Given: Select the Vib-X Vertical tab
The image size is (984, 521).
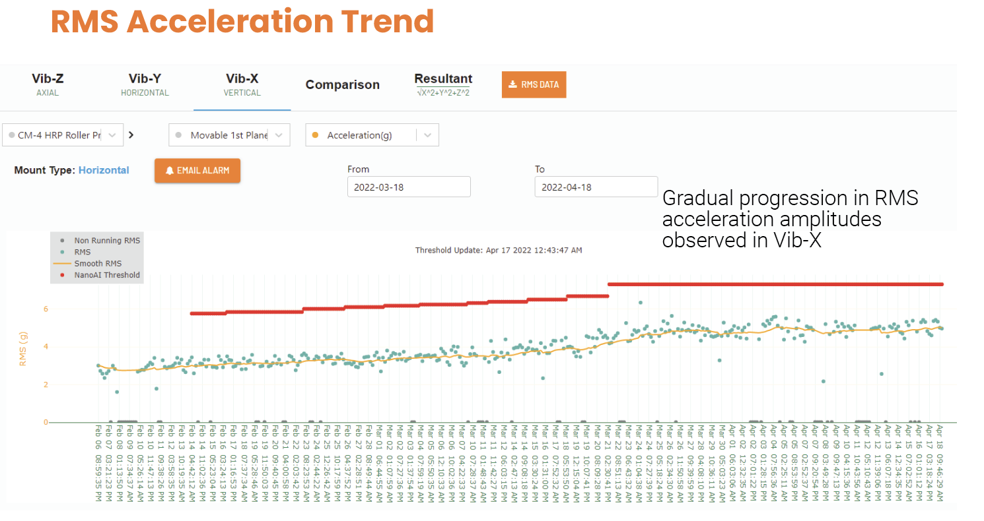Looking at the screenshot, I should (x=242, y=84).
